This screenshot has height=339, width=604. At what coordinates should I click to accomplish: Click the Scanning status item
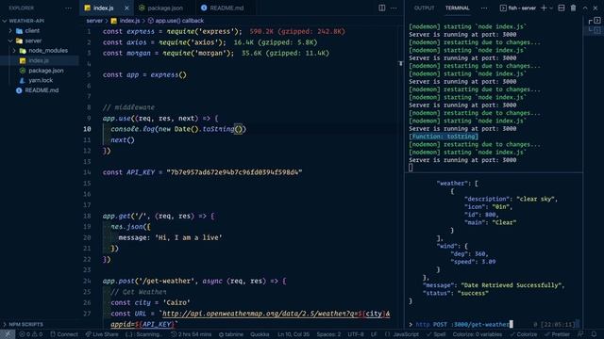[x=144, y=334]
